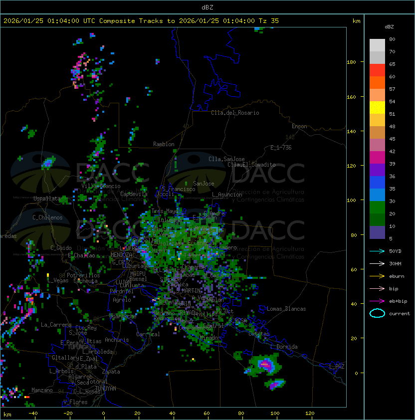This screenshot has width=415, height=420.
Task: Select the magenta swatch between 42 and 39
Action: click(377, 158)
